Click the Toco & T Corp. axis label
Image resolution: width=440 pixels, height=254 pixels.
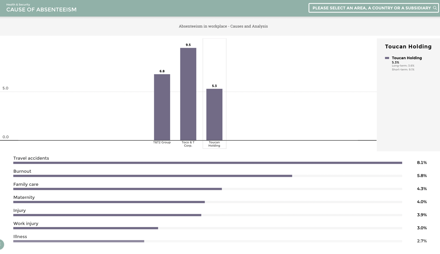(188, 144)
